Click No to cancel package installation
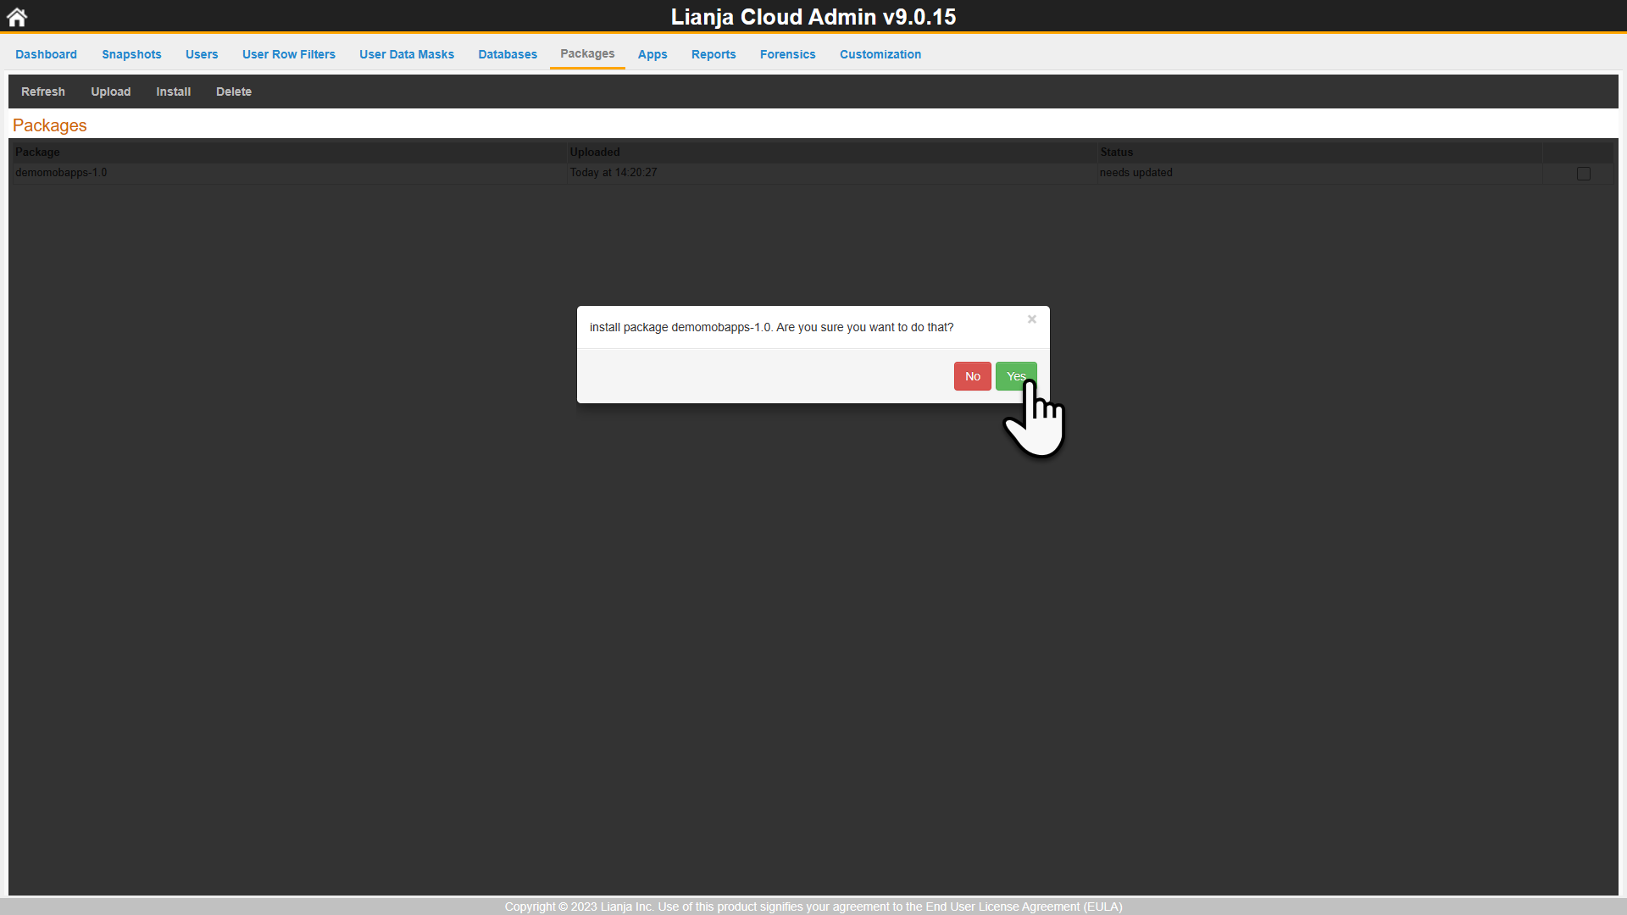The width and height of the screenshot is (1627, 915). click(x=972, y=376)
